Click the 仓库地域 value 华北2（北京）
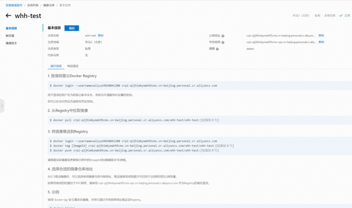Screen dimensions: 352x208 tap(93, 42)
